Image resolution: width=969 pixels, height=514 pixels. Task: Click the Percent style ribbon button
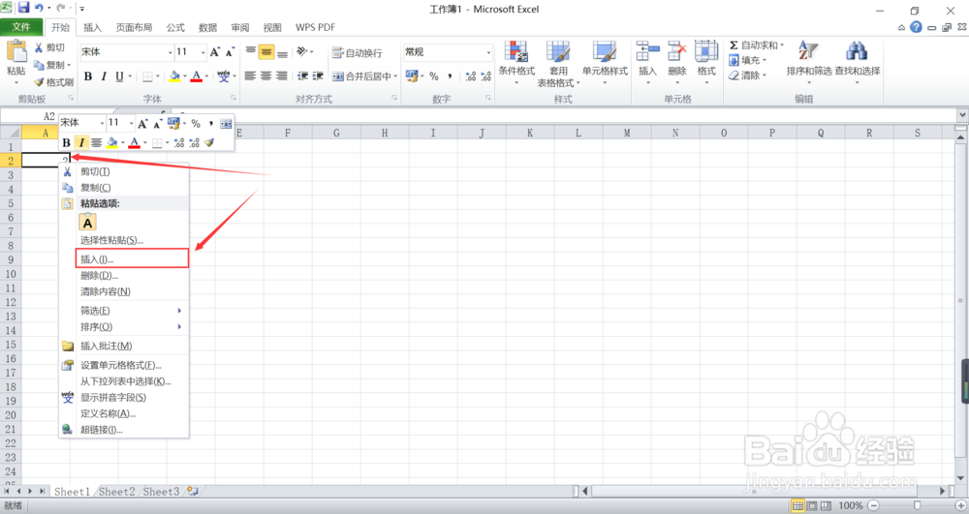tap(434, 76)
